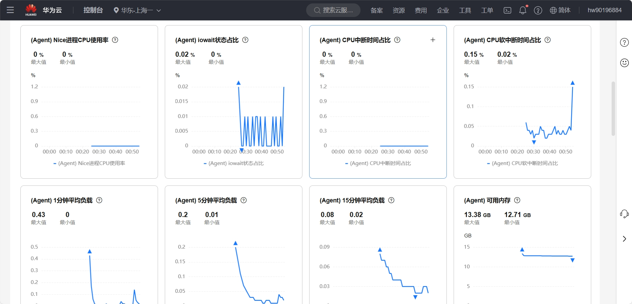Show help for CPU中断时间占比 metric
632x304 pixels.
pyautogui.click(x=397, y=40)
